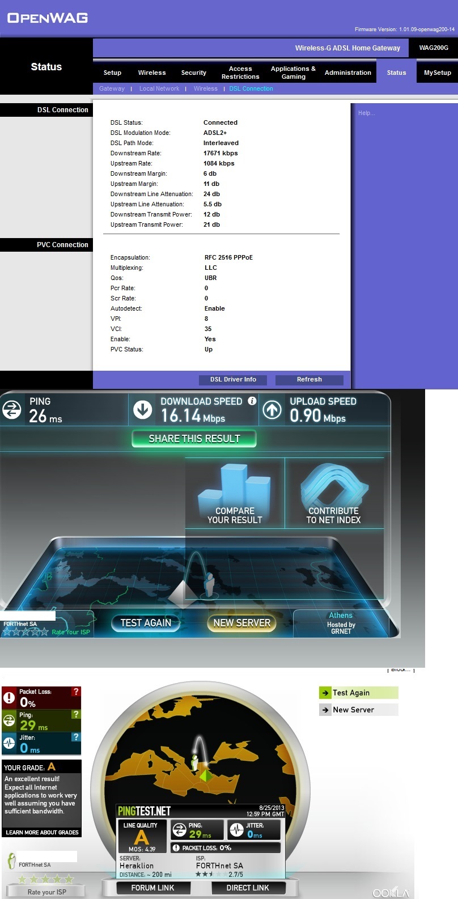
Task: Open Applications & Gaming tab
Action: pyautogui.click(x=293, y=73)
